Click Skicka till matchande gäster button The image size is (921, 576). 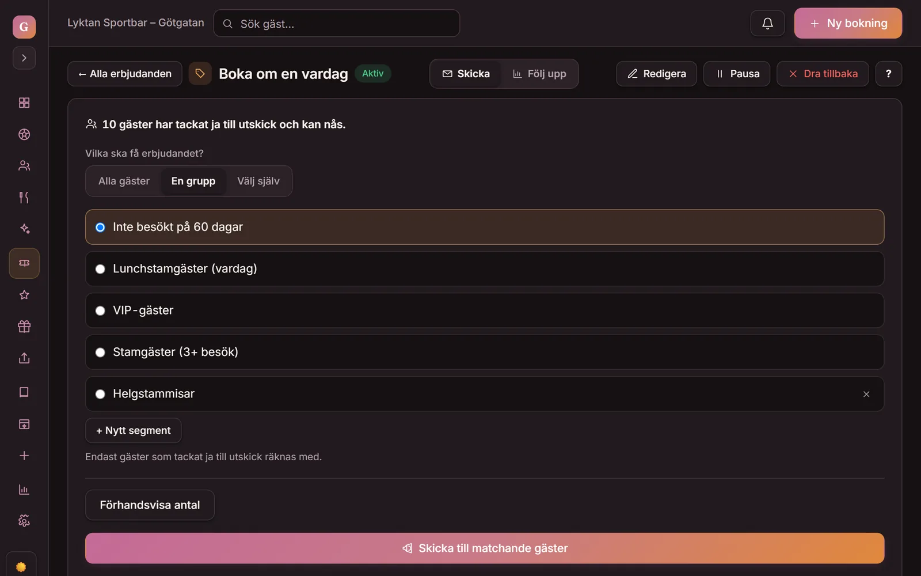tap(485, 548)
